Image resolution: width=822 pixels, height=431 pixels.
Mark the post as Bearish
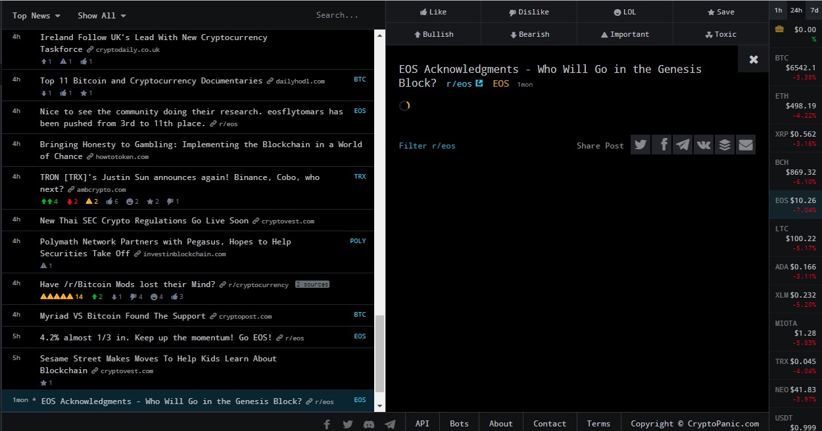pos(529,34)
